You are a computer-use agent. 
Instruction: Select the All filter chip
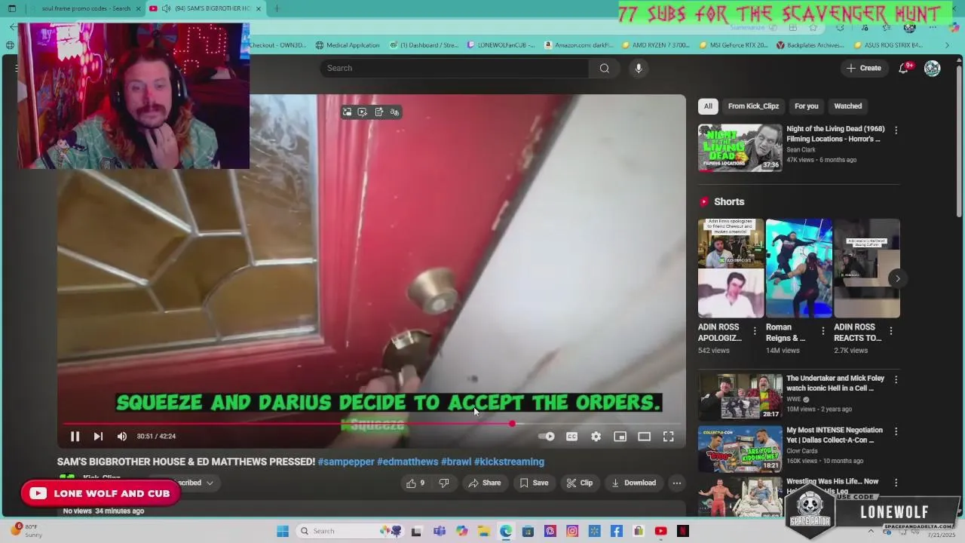pos(708,106)
